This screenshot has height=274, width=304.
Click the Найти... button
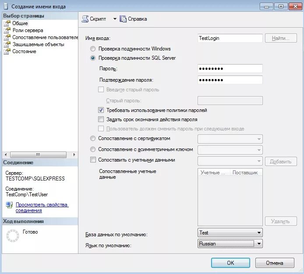(281, 38)
